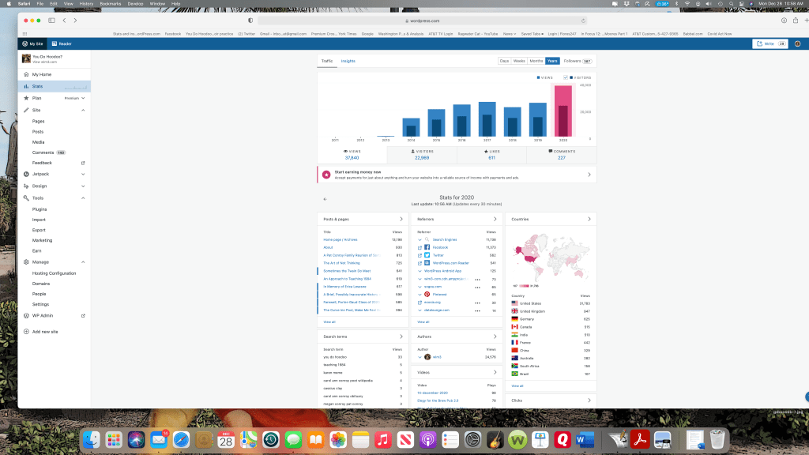Click the My Home house icon
The width and height of the screenshot is (809, 455).
(x=26, y=74)
